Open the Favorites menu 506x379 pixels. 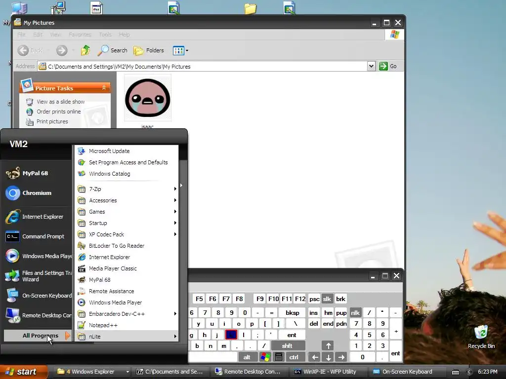pyautogui.click(x=80, y=34)
